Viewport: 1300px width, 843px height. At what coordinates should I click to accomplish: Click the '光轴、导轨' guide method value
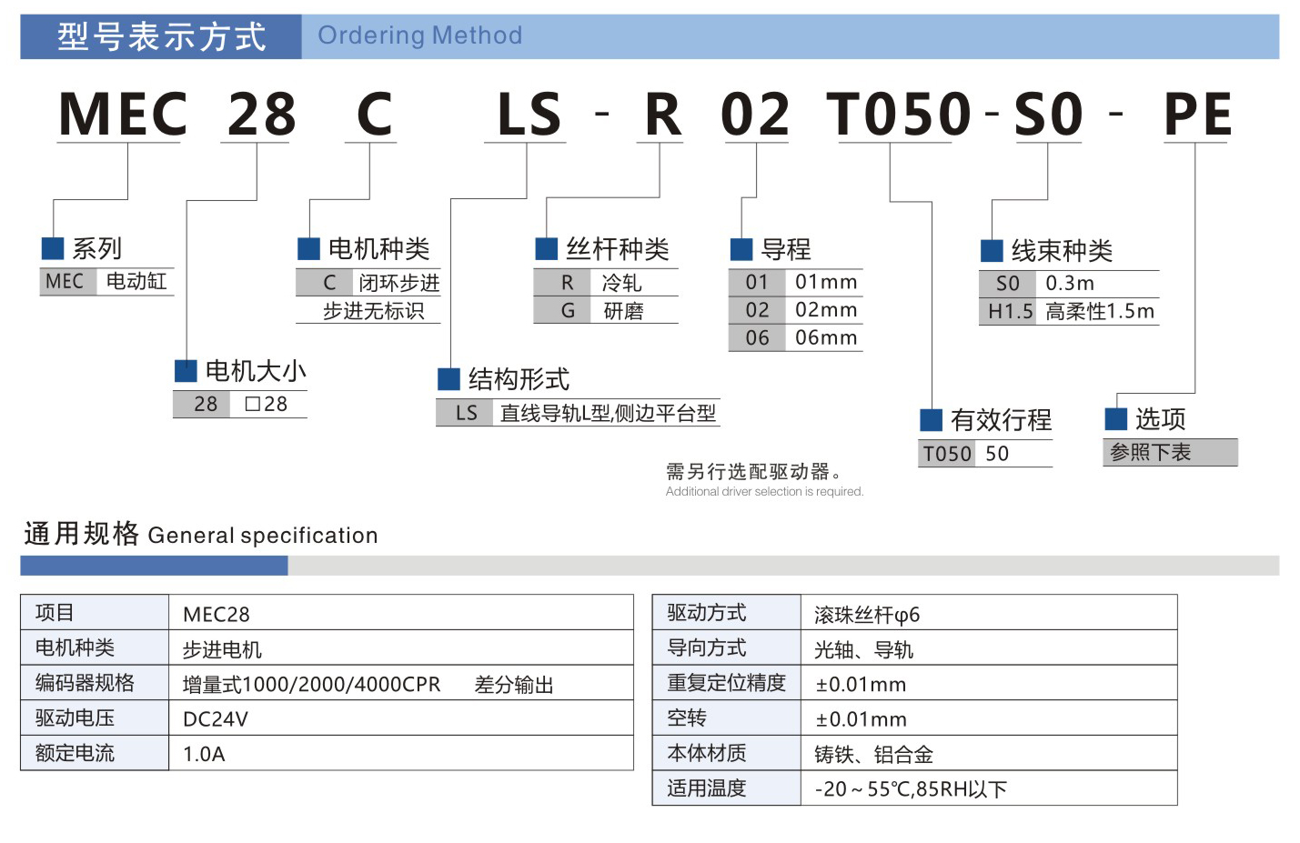pyautogui.click(x=863, y=649)
